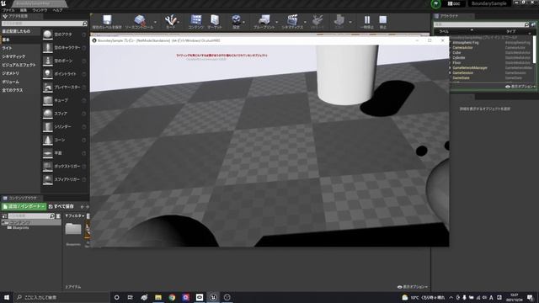Select the Empty Actor sphere icon
The height and width of the screenshot is (303, 539).
point(48,35)
